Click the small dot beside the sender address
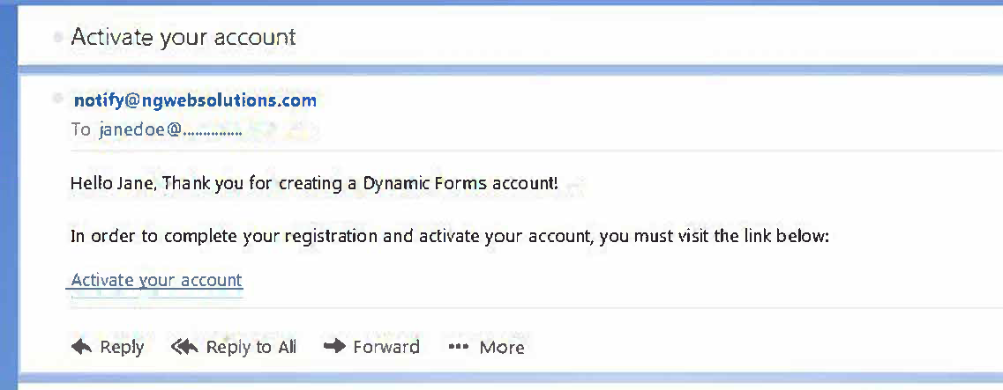 pos(58,99)
